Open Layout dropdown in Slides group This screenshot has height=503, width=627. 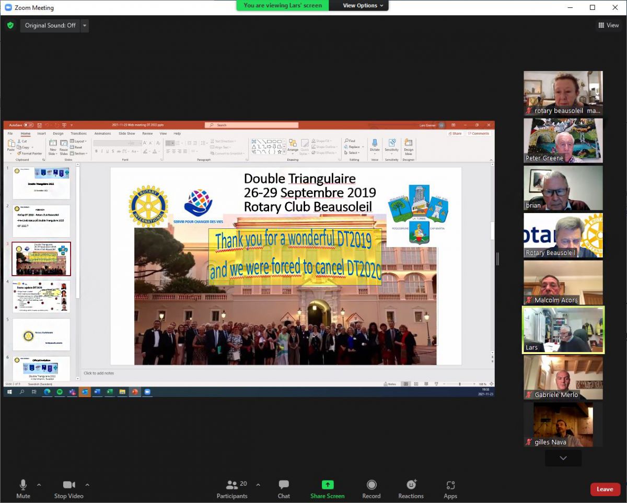[78, 142]
